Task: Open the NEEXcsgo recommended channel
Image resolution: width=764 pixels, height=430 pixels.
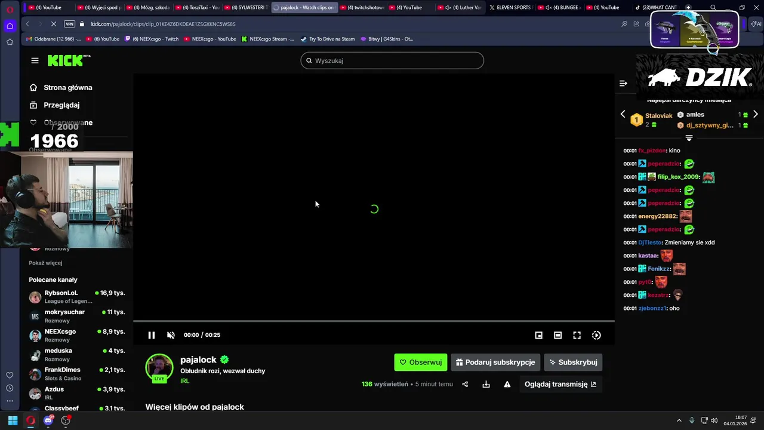Action: pos(78,335)
